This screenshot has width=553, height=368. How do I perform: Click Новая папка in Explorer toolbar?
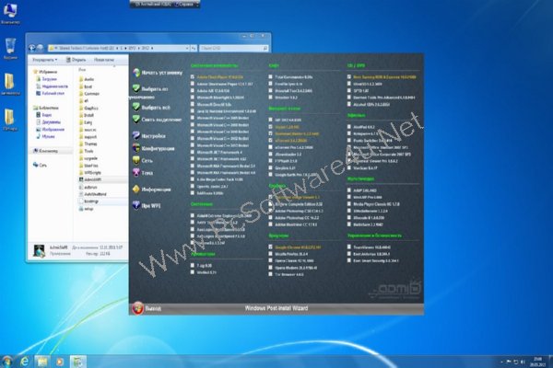[x=104, y=60]
